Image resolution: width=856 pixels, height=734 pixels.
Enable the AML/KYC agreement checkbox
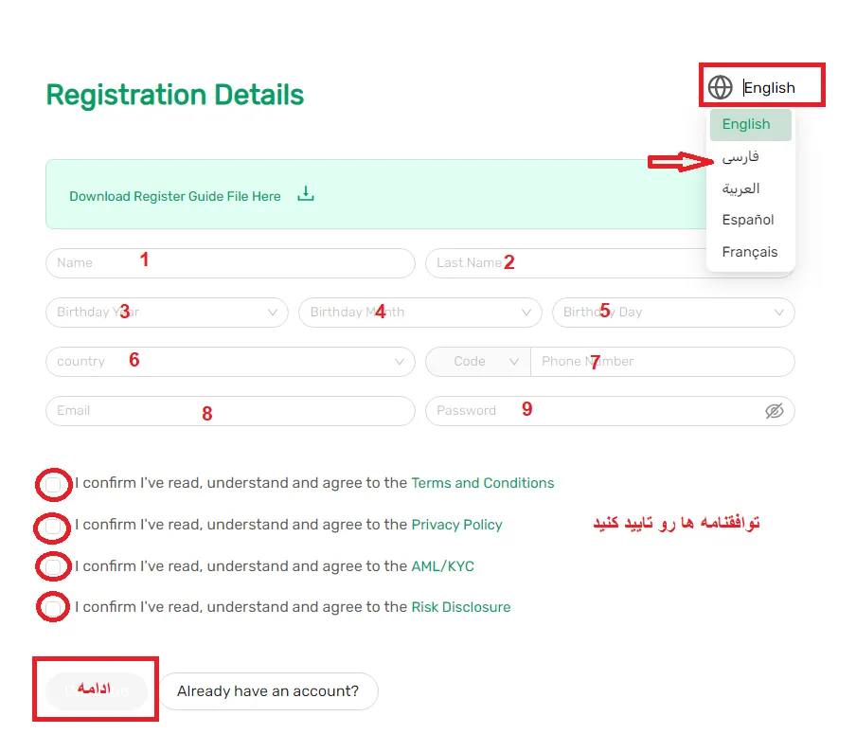pyautogui.click(x=54, y=567)
